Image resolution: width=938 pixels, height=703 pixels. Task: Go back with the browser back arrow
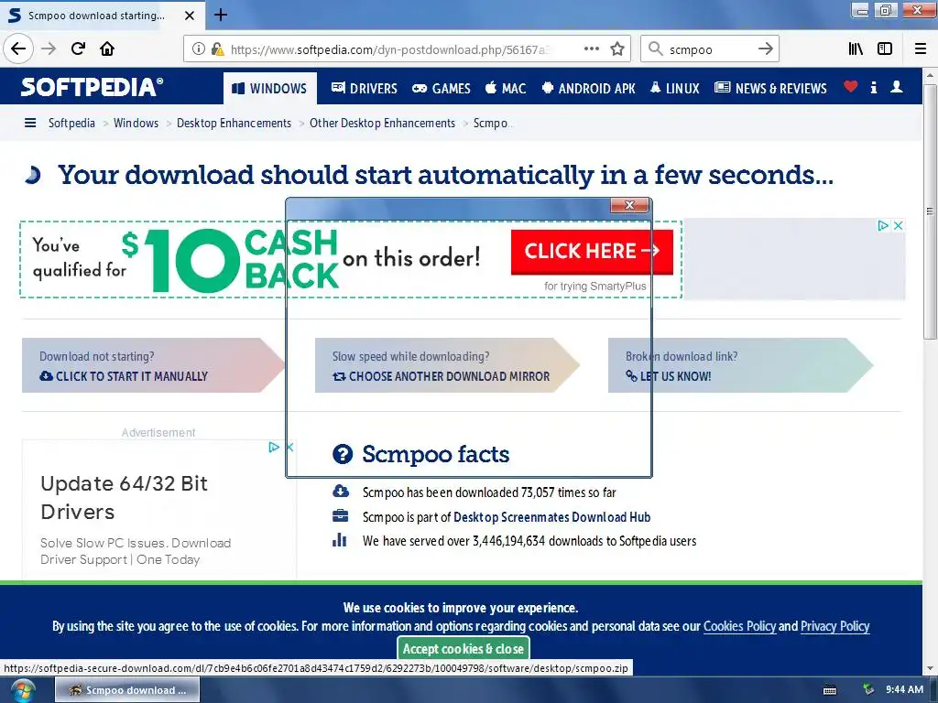pos(18,49)
